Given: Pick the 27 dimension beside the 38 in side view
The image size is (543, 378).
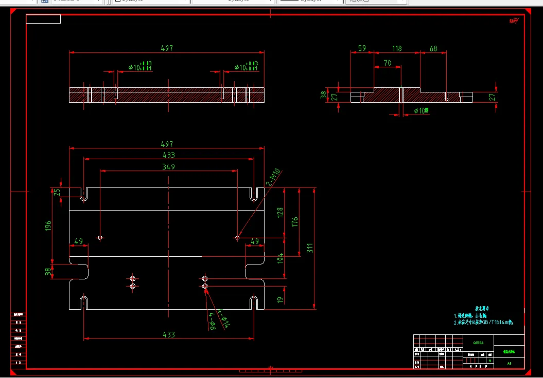Looking at the screenshot, I should click(334, 98).
